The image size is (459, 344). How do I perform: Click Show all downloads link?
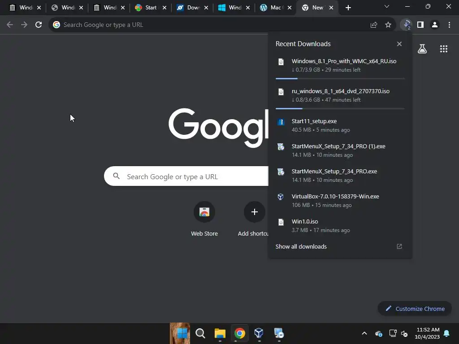coord(301,247)
